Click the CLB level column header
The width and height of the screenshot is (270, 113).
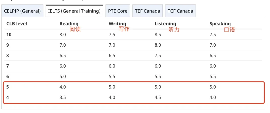coord(17,24)
